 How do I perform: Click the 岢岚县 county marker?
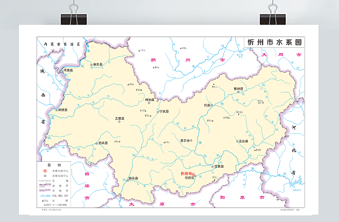97,143
